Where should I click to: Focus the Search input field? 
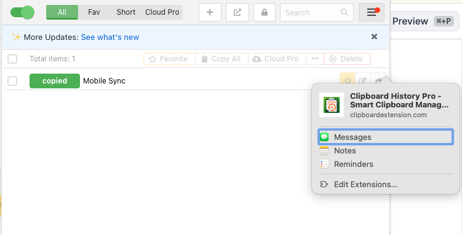317,12
